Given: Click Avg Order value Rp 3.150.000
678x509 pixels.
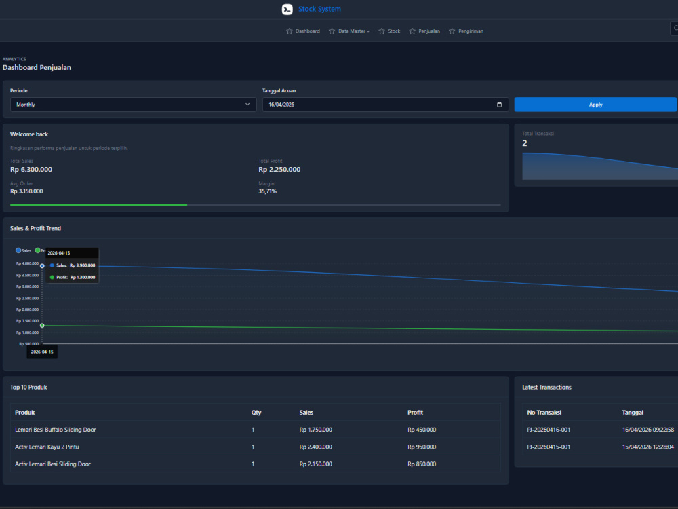Looking at the screenshot, I should (26, 191).
